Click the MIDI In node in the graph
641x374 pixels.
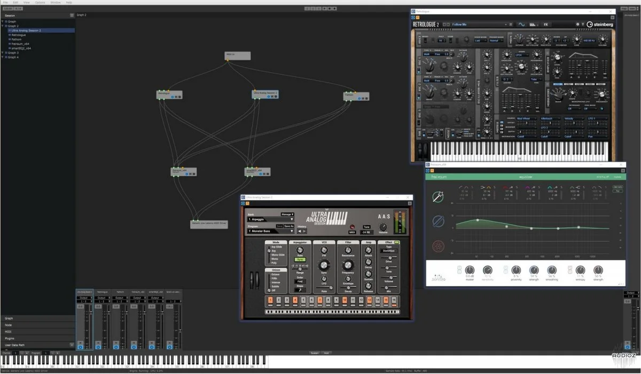pos(237,55)
